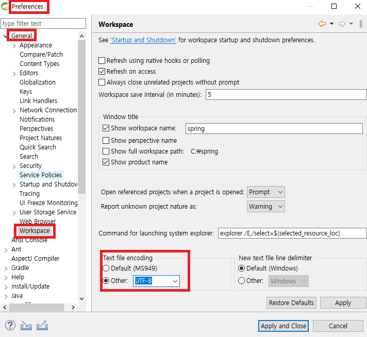
Task: Click the Cancel button
Action: point(338,326)
